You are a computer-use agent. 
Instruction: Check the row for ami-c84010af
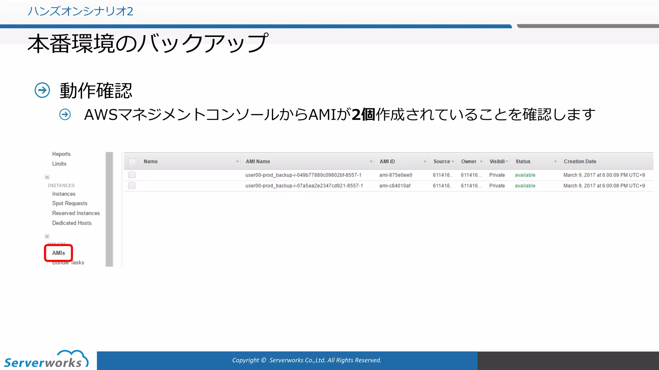coord(132,186)
